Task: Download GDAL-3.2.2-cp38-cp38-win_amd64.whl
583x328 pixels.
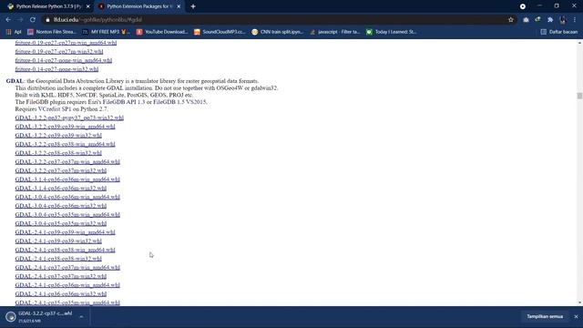Action: [x=65, y=144]
